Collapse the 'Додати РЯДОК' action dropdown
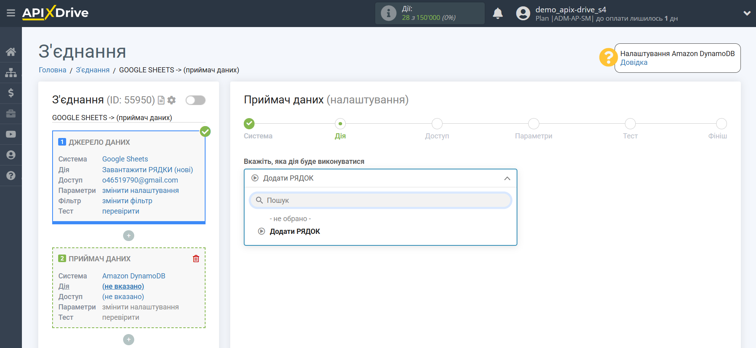Screen dimensions: 756x348 coord(507,178)
